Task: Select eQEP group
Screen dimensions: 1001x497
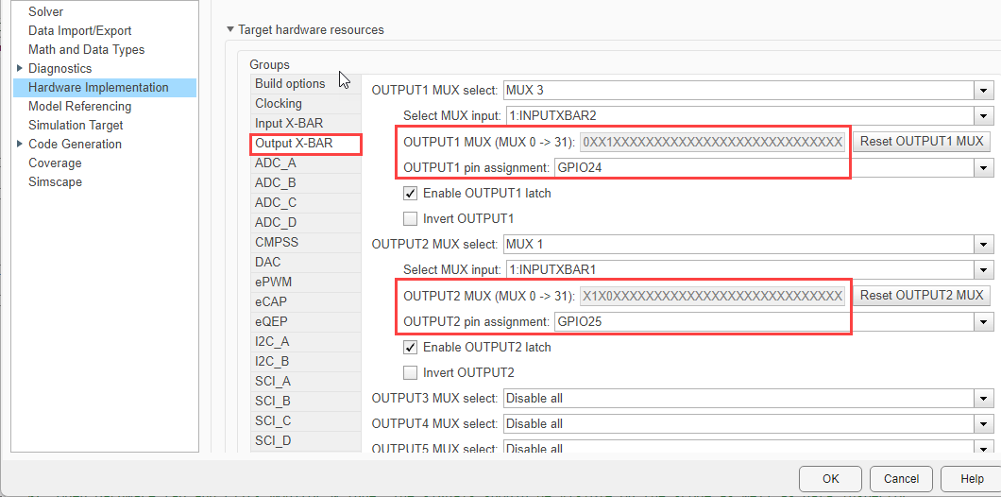Action: click(x=306, y=322)
